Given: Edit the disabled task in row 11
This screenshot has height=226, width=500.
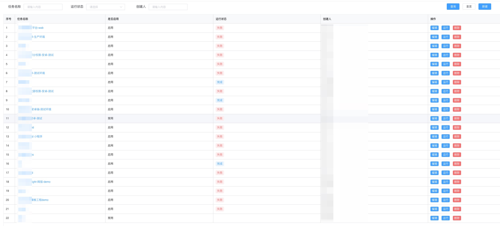Looking at the screenshot, I should tap(434, 118).
